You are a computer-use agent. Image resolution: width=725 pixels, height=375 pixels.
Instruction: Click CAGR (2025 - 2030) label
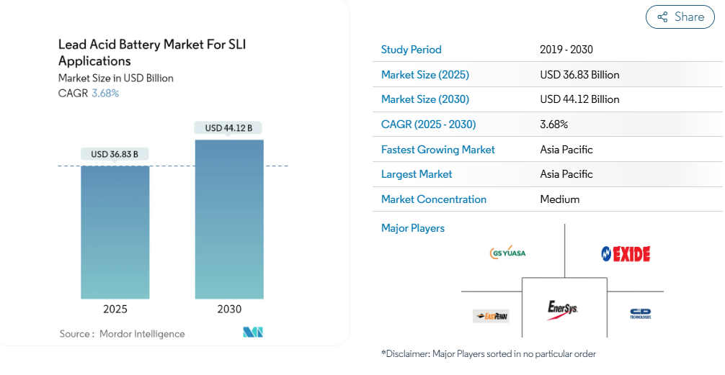pos(428,125)
